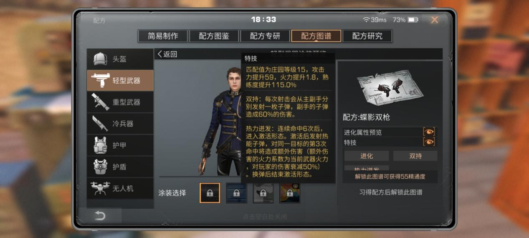Go back using the 返回 chevron
The width and height of the screenshot is (529, 238).
tap(167, 54)
